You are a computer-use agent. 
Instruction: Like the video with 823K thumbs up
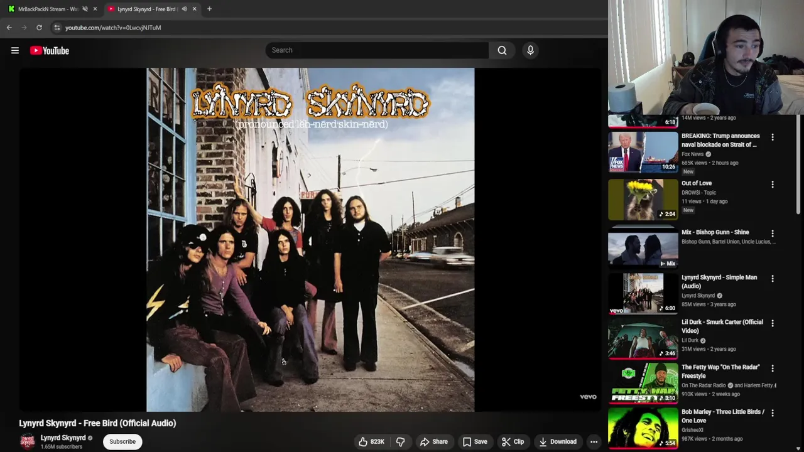pos(371,442)
